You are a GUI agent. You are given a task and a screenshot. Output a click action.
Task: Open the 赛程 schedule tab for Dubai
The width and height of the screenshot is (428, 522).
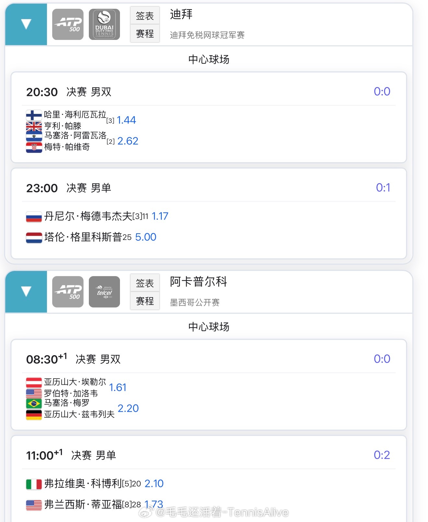click(x=145, y=33)
